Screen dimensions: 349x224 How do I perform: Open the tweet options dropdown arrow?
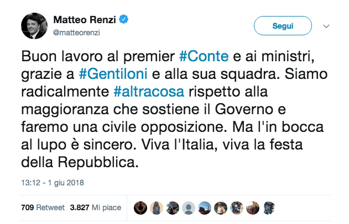click(x=326, y=26)
